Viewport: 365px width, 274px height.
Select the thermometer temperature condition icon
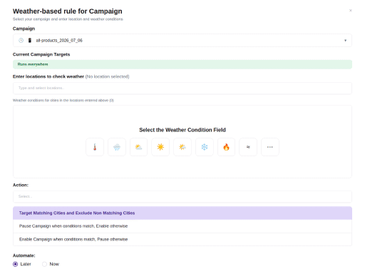[x=95, y=147]
